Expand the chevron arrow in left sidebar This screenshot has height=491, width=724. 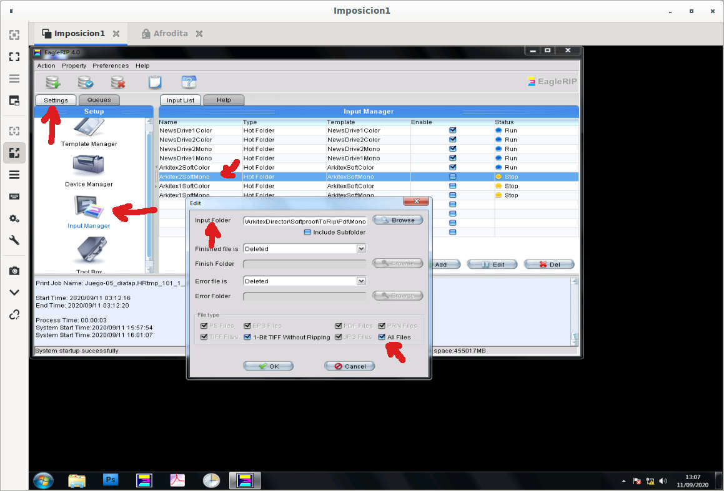point(14,292)
